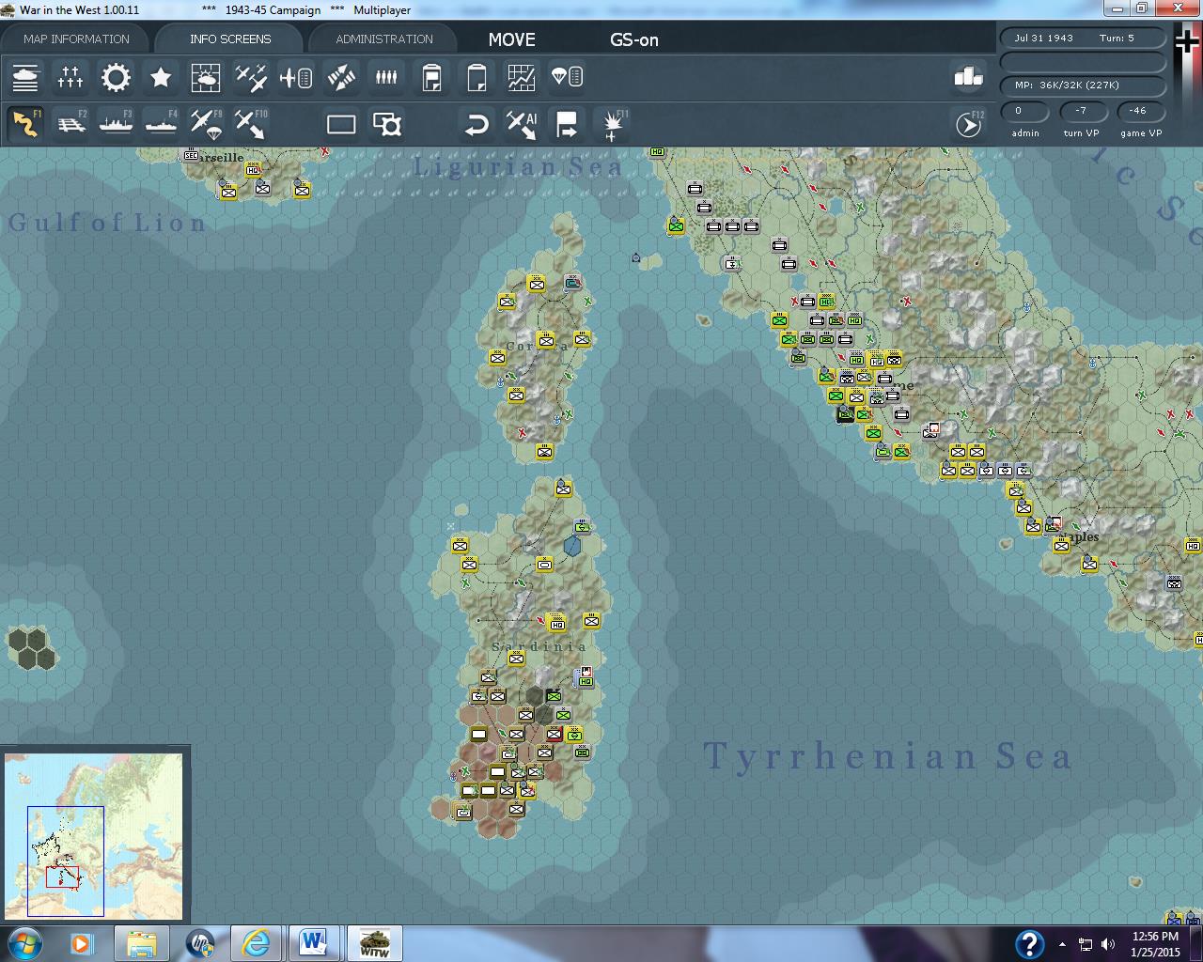Open the losses screen with grave crosses

[70, 77]
